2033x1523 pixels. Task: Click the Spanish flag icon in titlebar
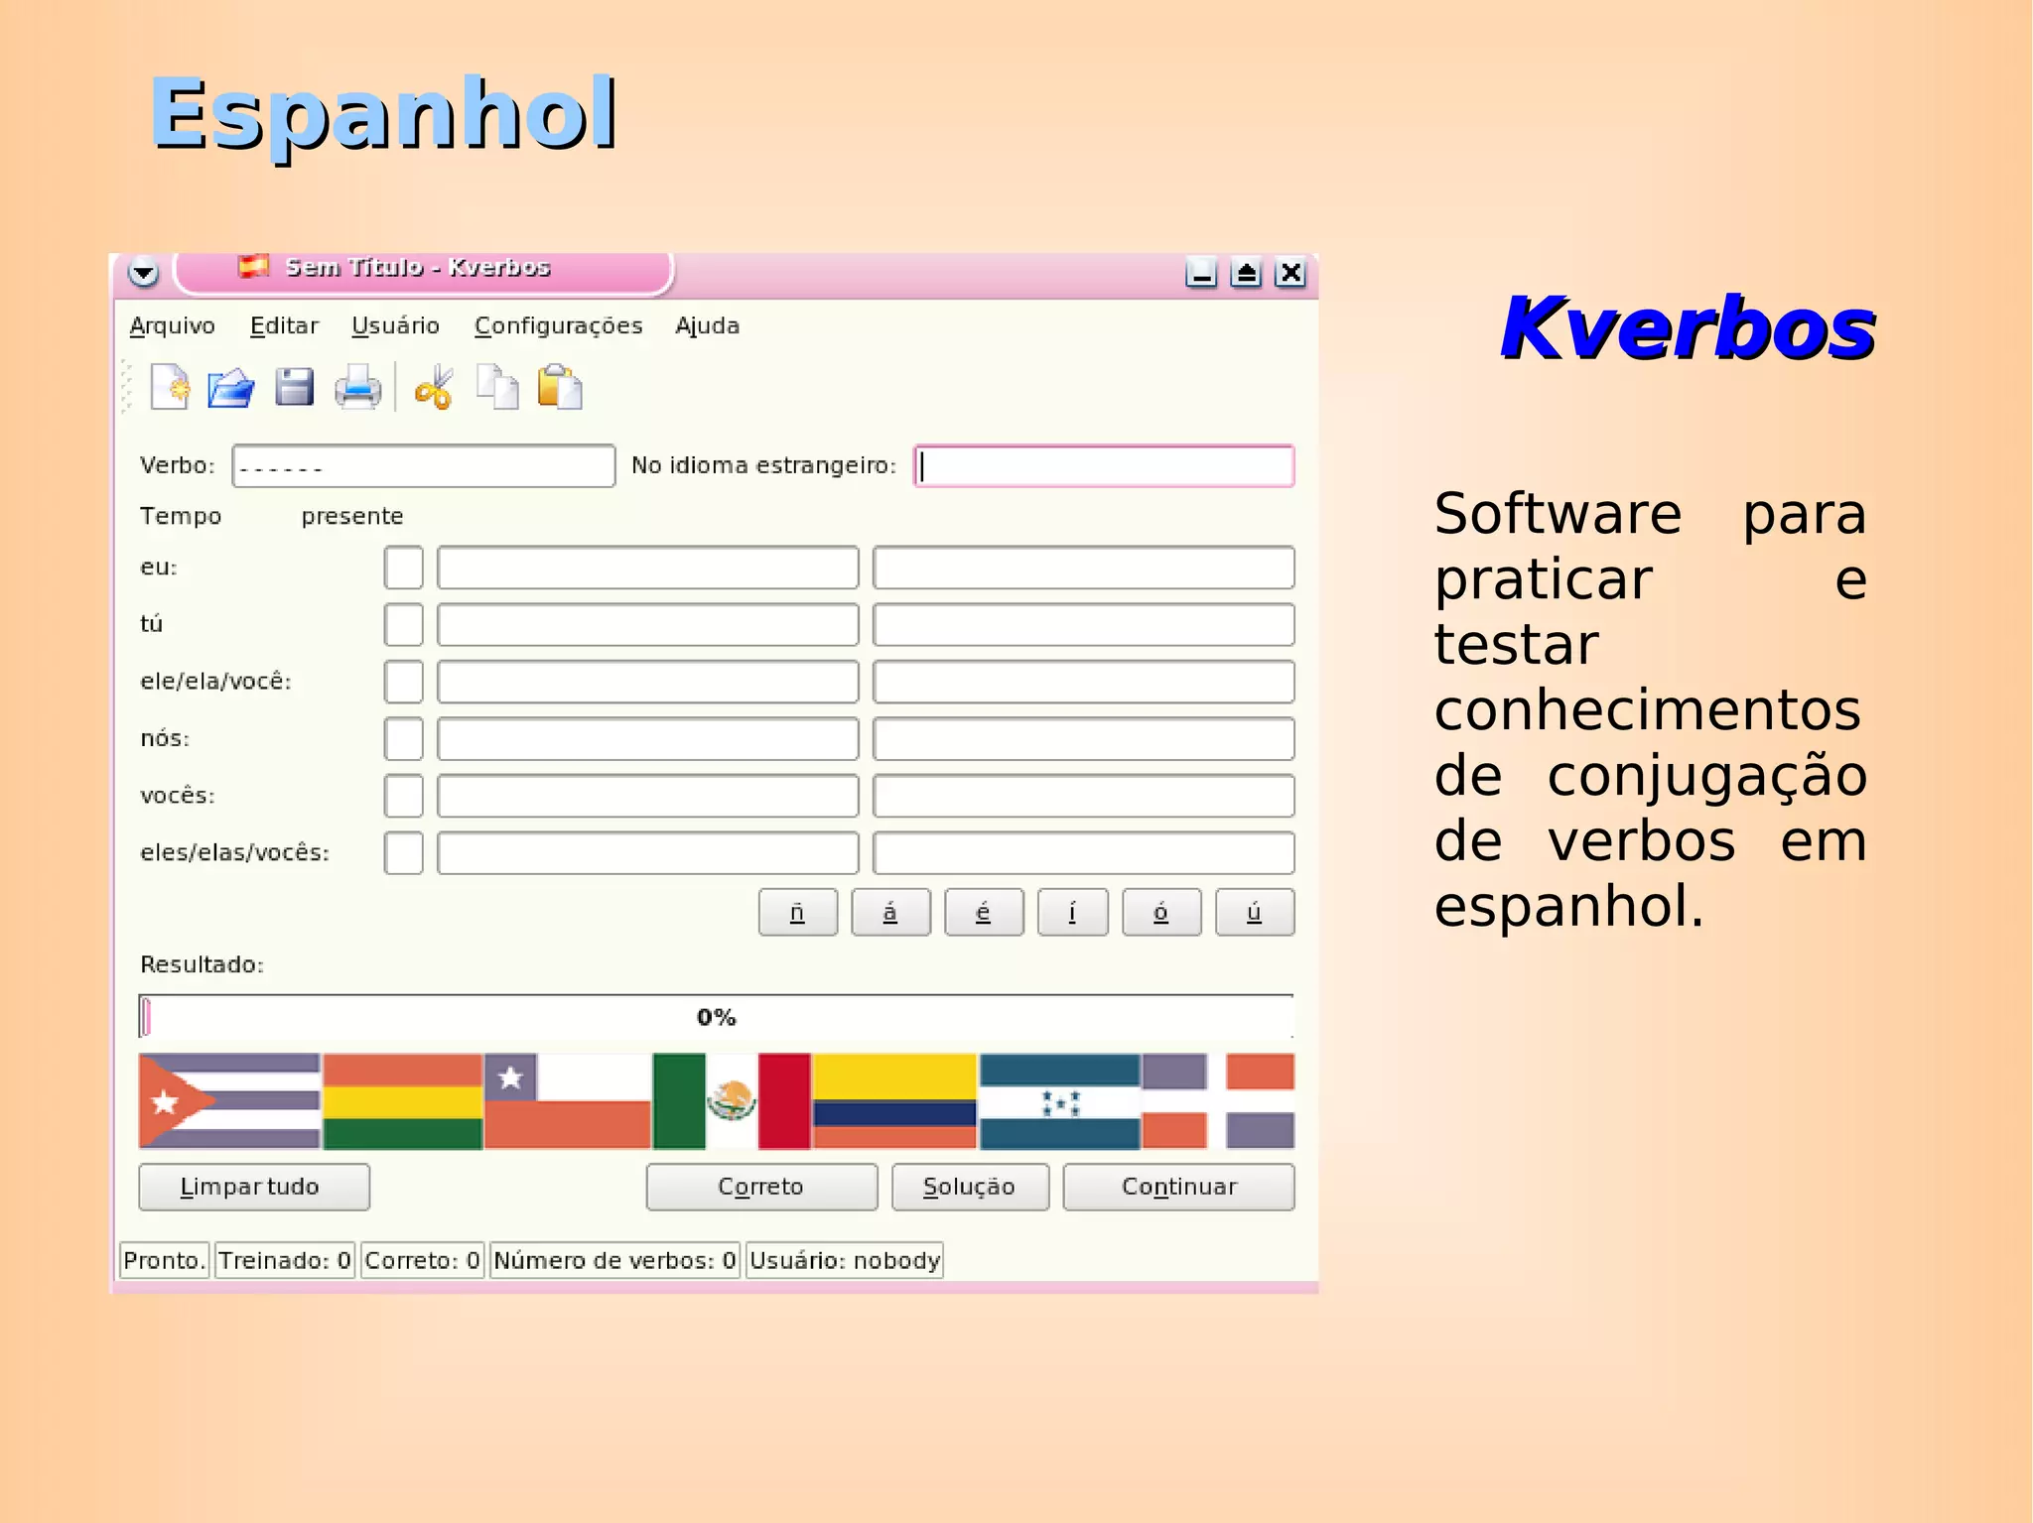(254, 266)
